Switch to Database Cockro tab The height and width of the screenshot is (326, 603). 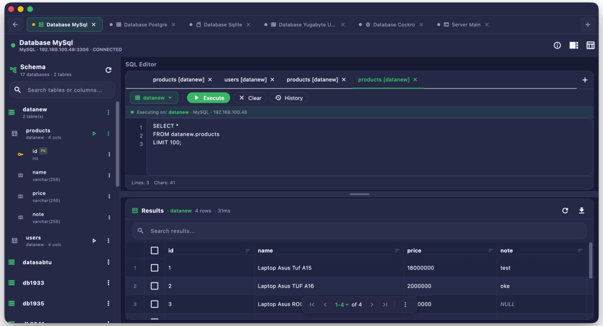(390, 24)
